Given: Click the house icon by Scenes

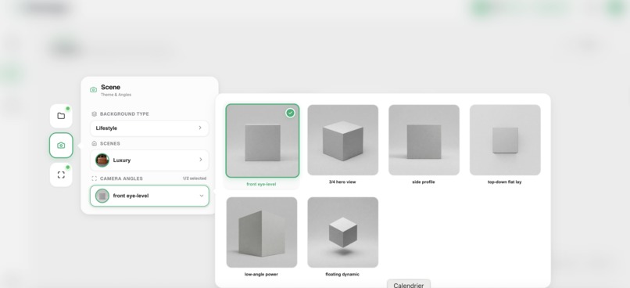Looking at the screenshot, I should pos(95,143).
